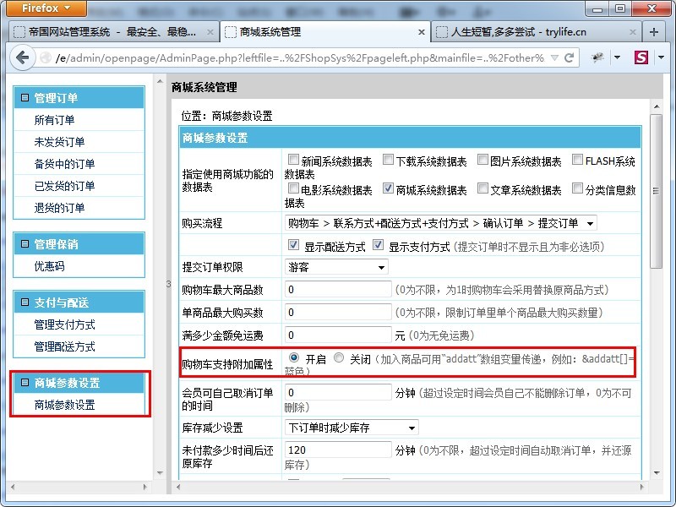Click 购物车最大商品数 input field
Image resolution: width=676 pixels, height=507 pixels.
338,289
